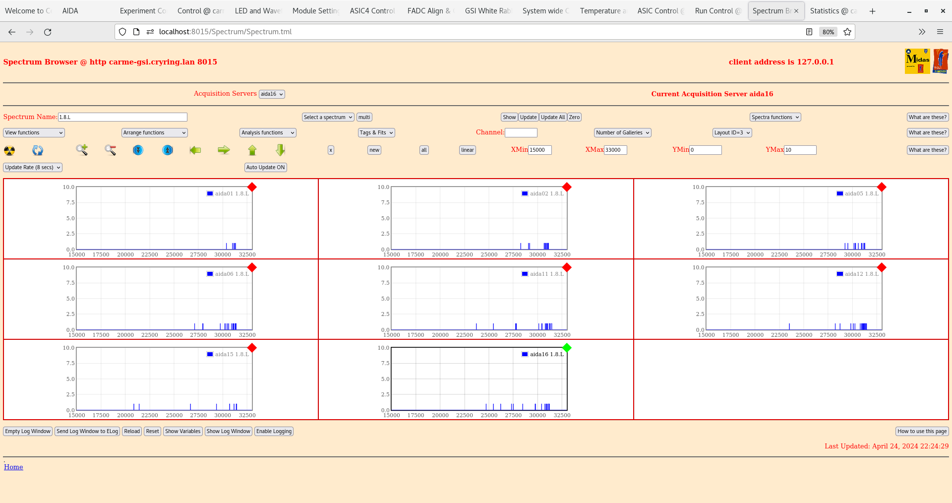Click the Midas logo image
Screen dimensions: 952x503
point(917,61)
